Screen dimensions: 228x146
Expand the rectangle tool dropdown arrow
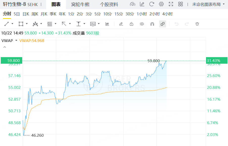(27, 24)
